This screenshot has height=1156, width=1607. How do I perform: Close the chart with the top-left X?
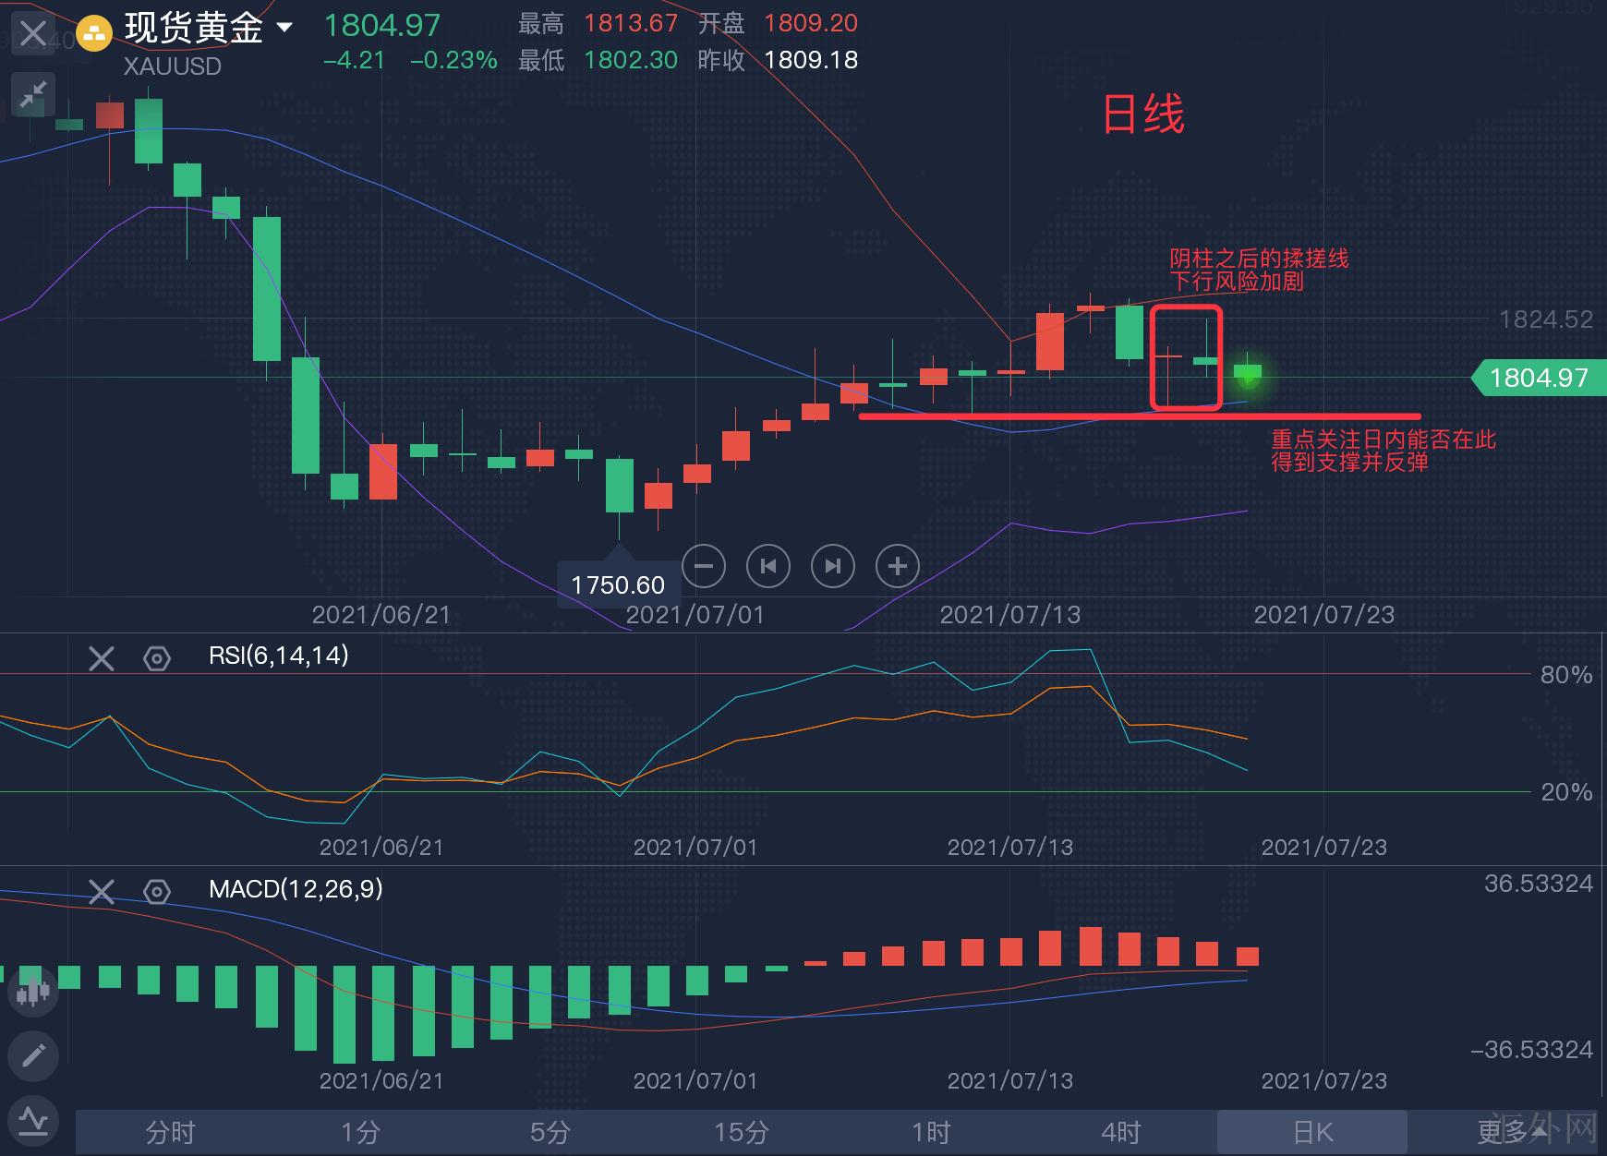pos(33,34)
